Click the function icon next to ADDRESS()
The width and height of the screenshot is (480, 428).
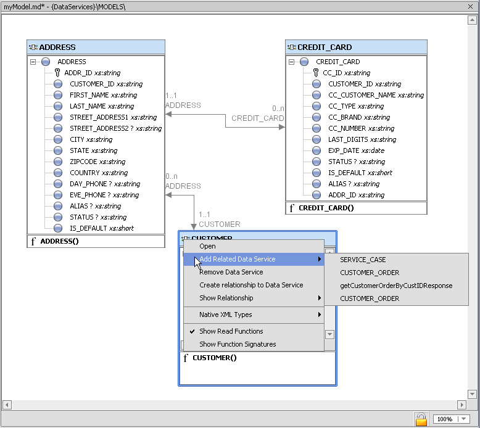pos(33,241)
